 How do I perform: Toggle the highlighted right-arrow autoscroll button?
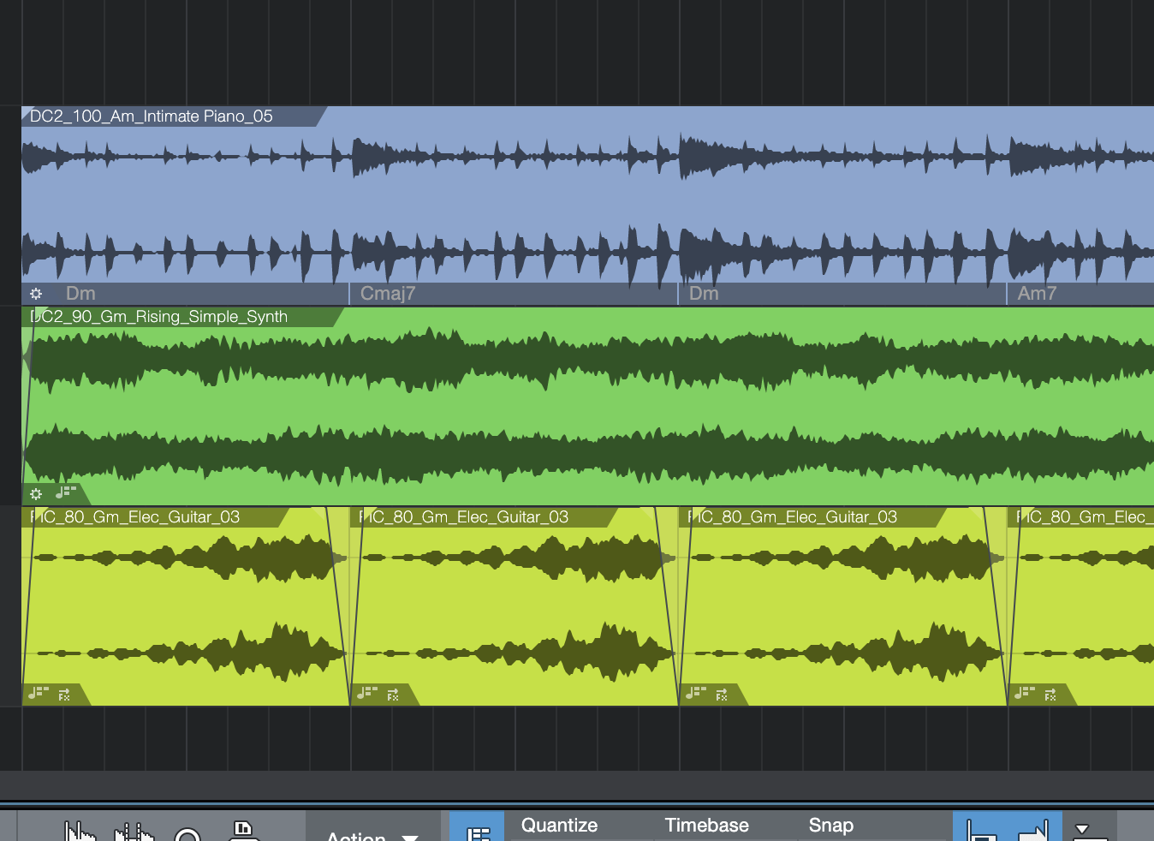(1034, 830)
